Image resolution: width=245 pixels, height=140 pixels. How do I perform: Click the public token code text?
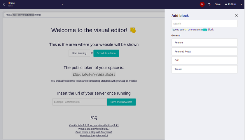point(94,75)
